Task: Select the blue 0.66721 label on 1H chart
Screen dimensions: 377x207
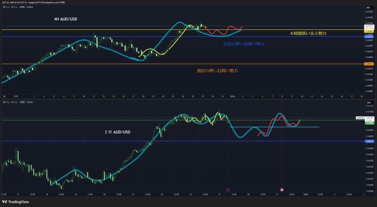Action: coord(369,141)
